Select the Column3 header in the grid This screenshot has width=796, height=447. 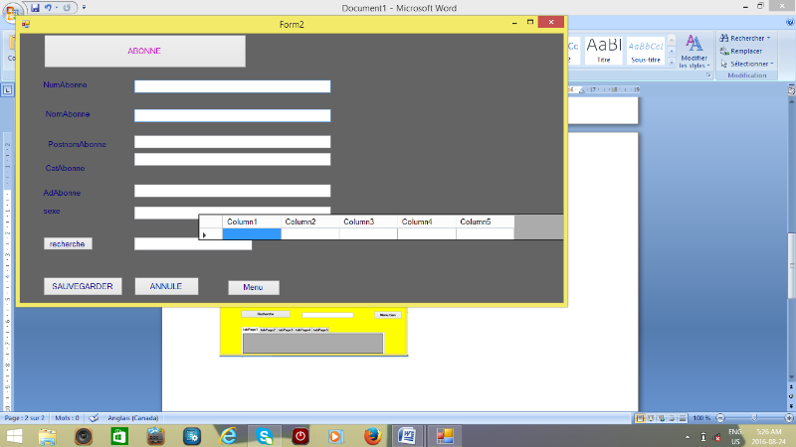(x=368, y=222)
